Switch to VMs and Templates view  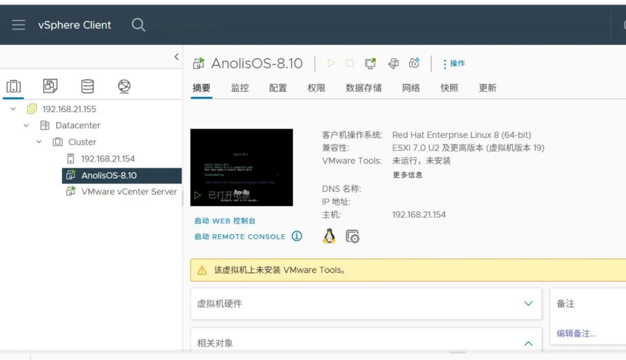point(50,86)
